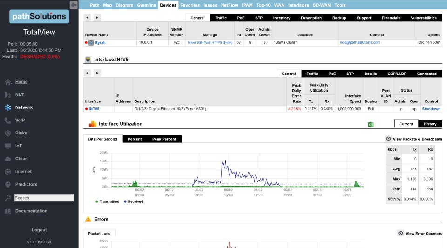
Task: Click the Search input field
Action: tap(44, 198)
